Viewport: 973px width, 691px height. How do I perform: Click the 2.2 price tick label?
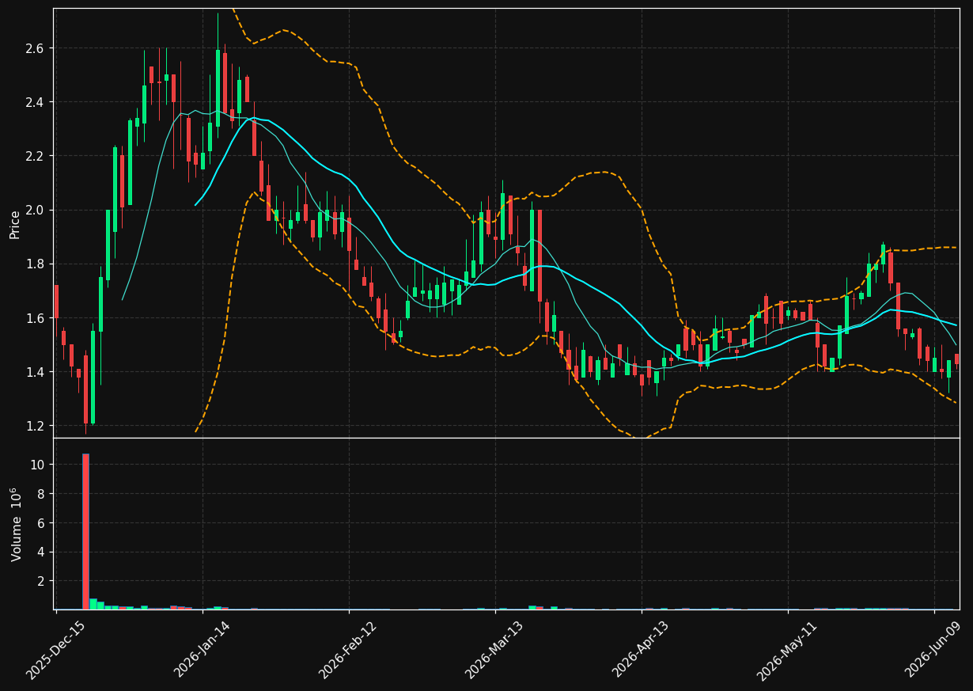[35, 156]
